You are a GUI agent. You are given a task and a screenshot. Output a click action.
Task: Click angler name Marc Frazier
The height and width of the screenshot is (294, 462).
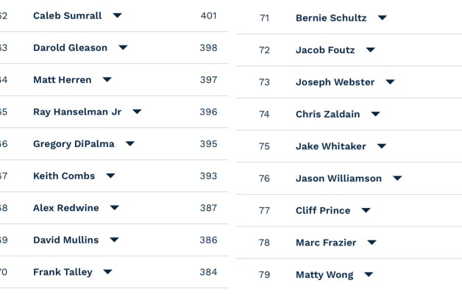click(x=326, y=243)
